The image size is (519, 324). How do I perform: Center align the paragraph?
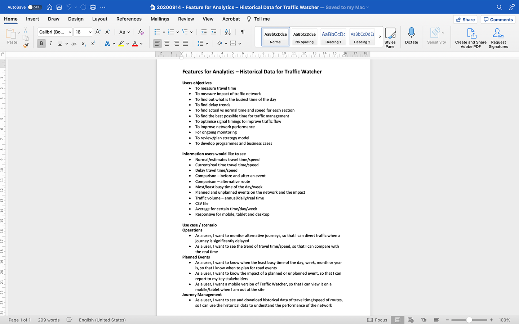coord(167,44)
